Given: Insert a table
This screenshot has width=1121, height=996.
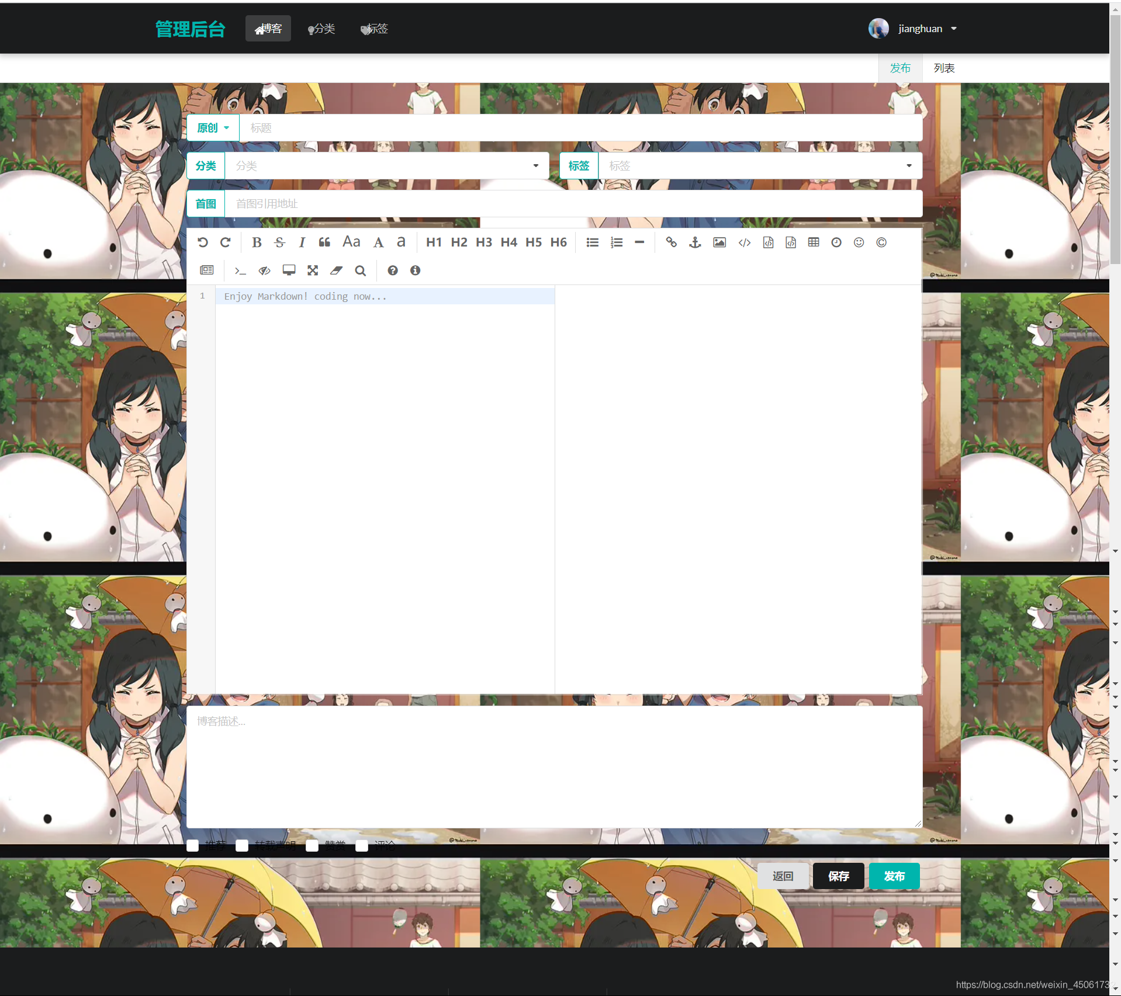Looking at the screenshot, I should tap(814, 242).
